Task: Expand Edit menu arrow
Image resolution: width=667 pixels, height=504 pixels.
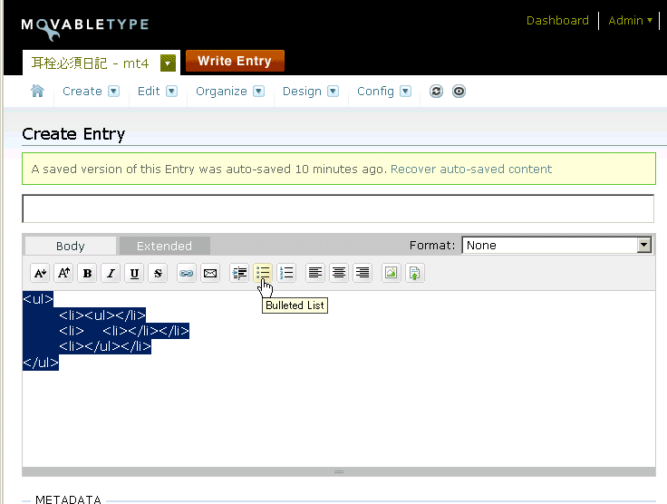Action: coord(171,91)
